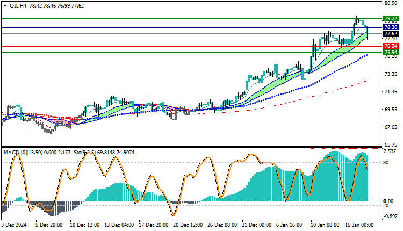
Task: Click the 13 Dec 04:00 time label
Action: click(x=119, y=225)
